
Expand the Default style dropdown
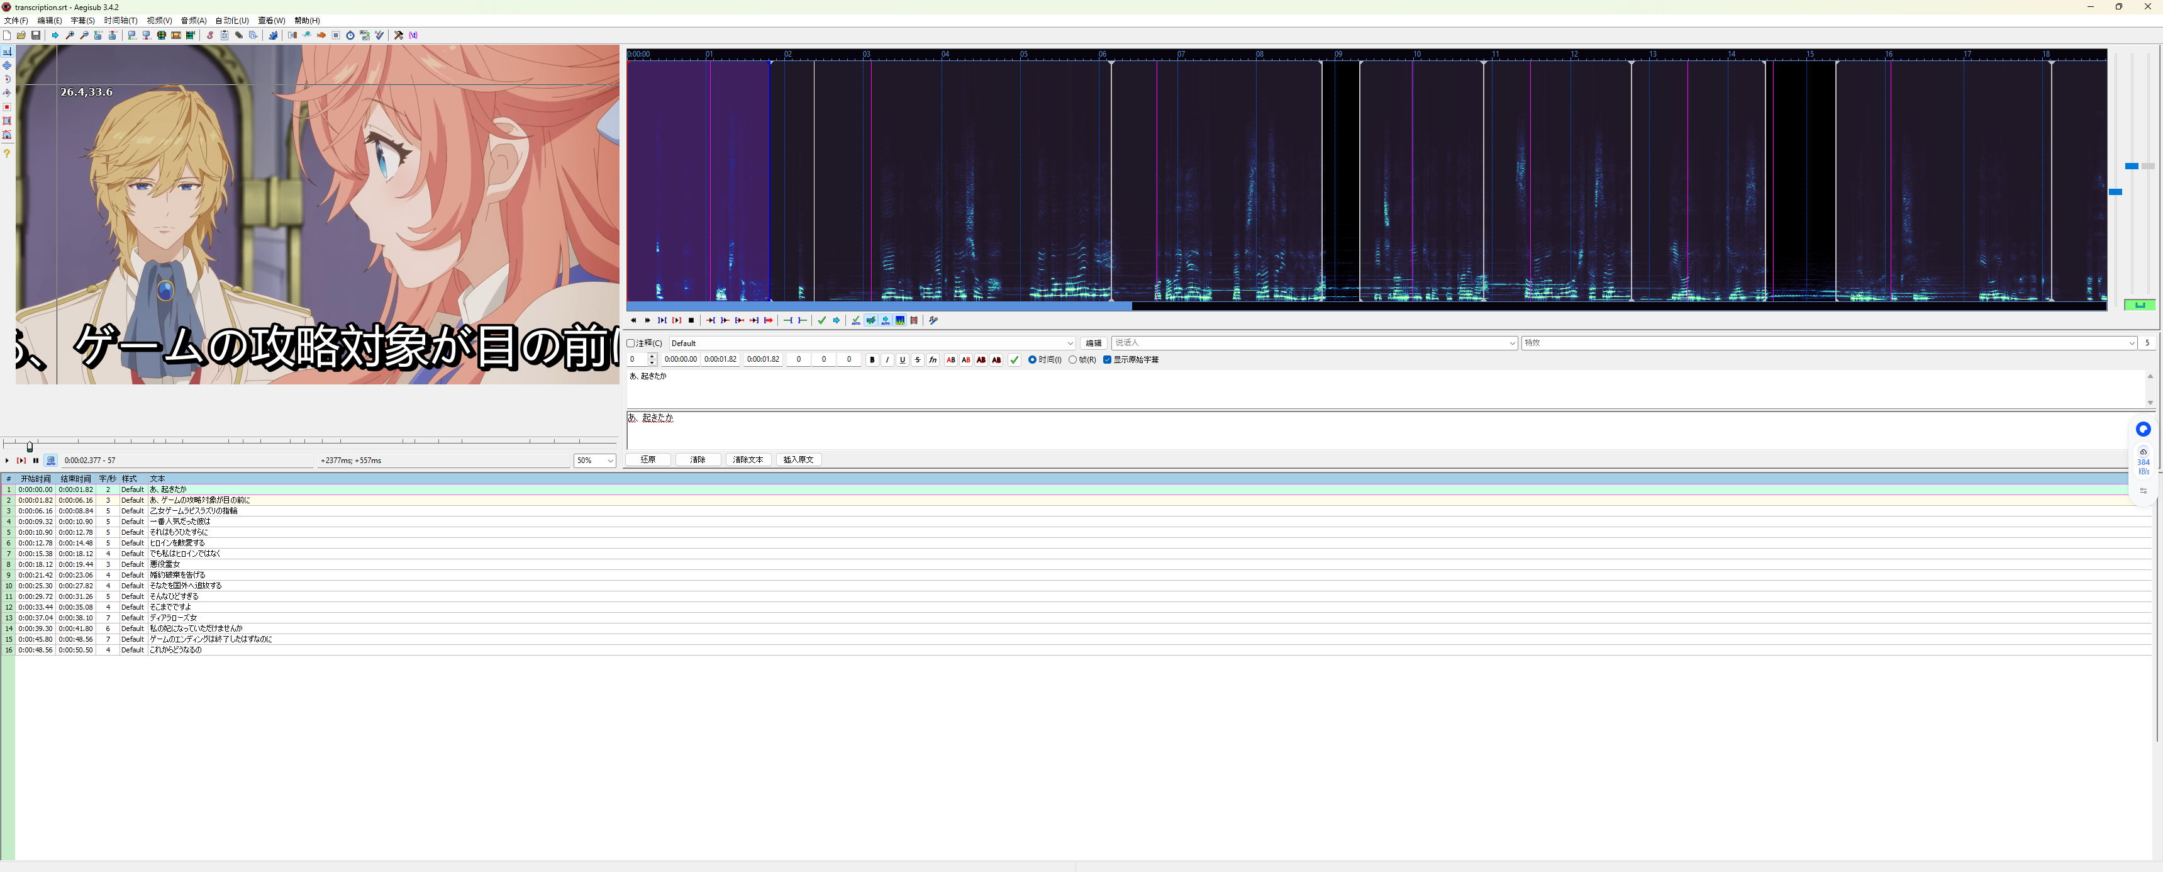(1070, 344)
